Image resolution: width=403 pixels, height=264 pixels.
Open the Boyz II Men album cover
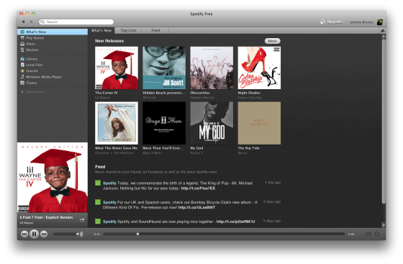tap(164, 123)
